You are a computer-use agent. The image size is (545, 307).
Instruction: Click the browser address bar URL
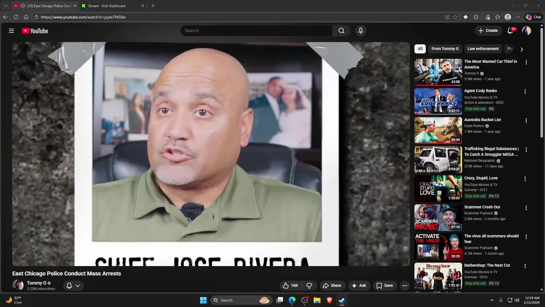click(83, 17)
